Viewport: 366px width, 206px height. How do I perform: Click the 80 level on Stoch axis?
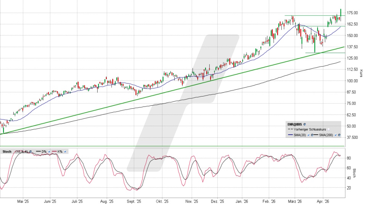click(348, 158)
